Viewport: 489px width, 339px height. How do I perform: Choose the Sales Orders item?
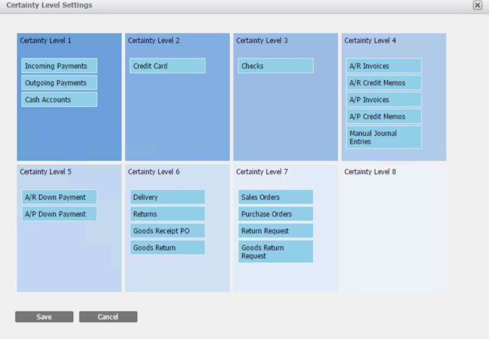coord(276,197)
